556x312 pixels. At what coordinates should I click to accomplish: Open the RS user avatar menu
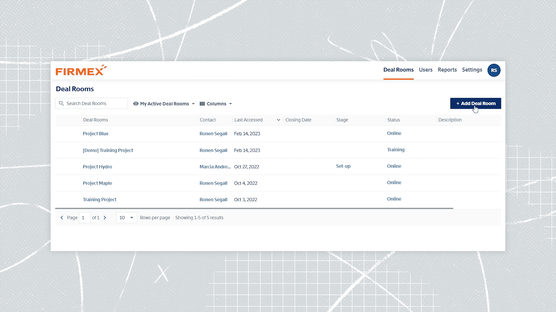[494, 70]
